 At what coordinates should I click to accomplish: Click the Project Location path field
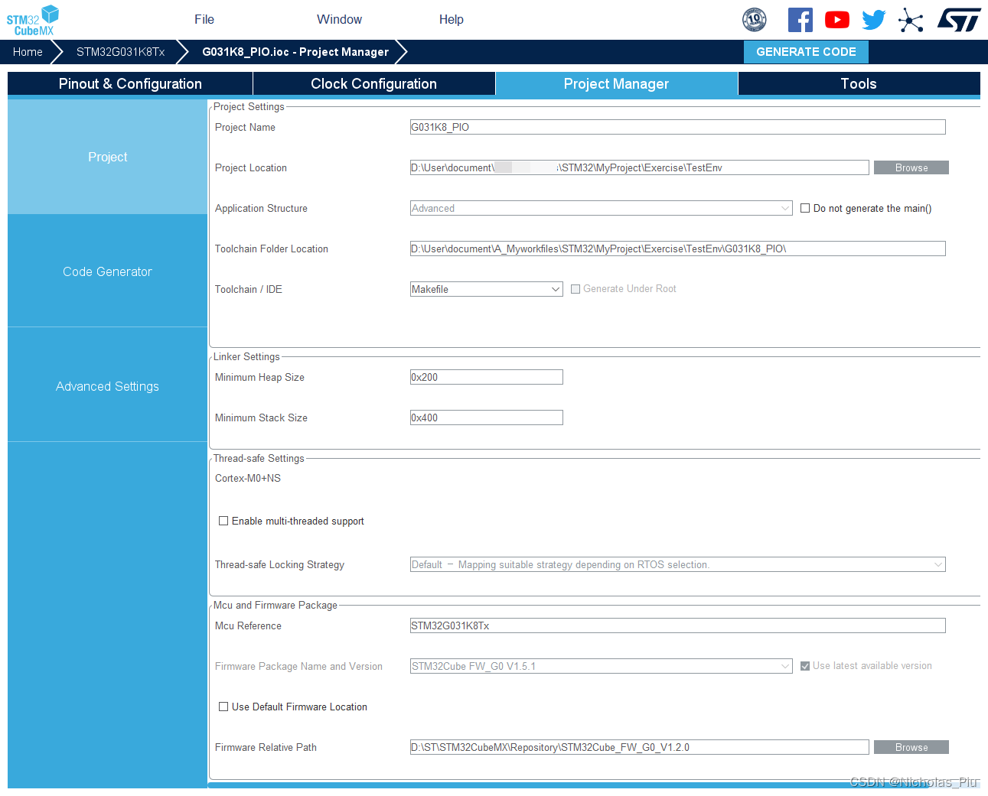(640, 167)
